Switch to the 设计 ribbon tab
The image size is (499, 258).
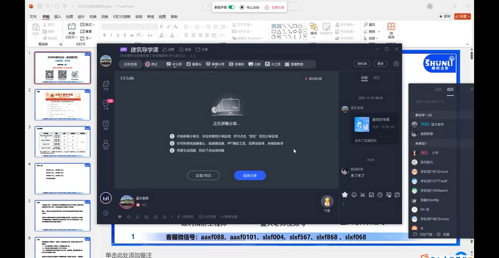coord(81,16)
